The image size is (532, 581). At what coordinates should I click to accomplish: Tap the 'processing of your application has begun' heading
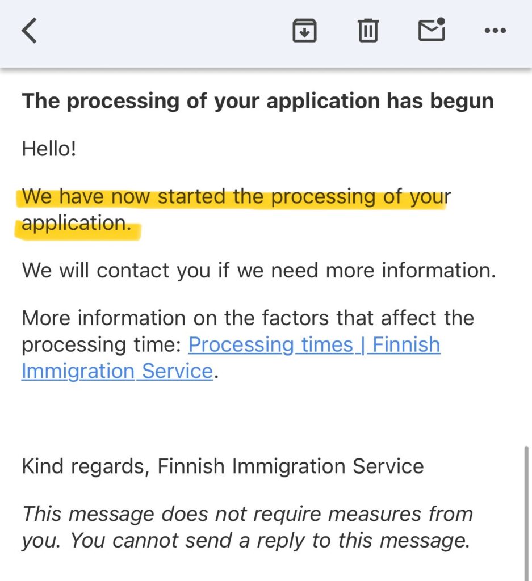click(257, 102)
